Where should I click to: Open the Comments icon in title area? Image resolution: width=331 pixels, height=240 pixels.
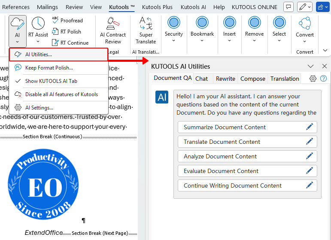288,7
